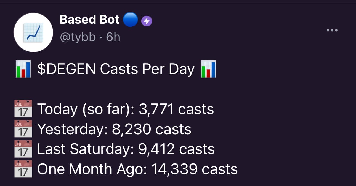Click the purple lightning bolt power badge
356x186 pixels.
click(x=147, y=21)
